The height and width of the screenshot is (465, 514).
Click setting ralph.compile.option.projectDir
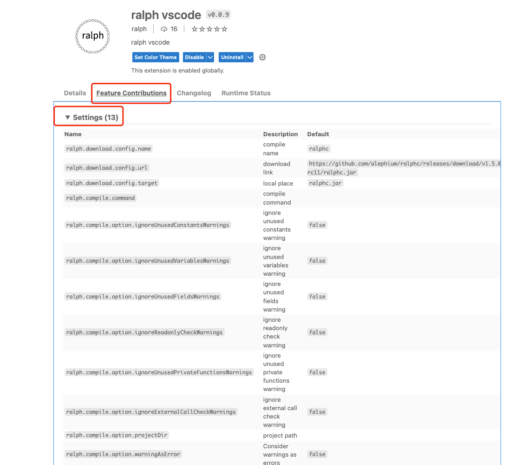coord(117,435)
